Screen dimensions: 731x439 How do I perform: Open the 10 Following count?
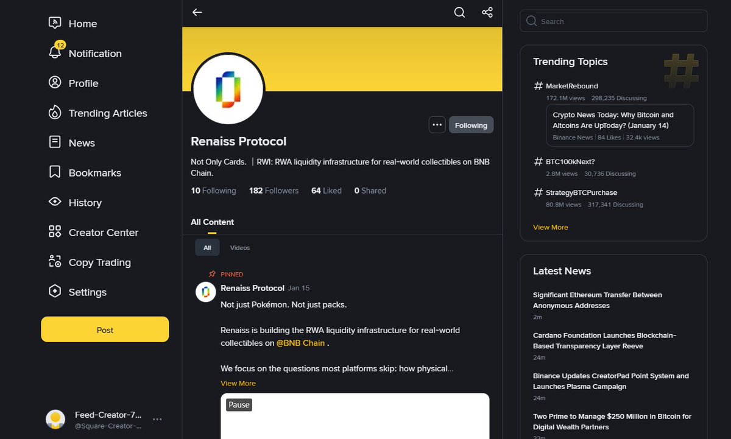pos(213,191)
